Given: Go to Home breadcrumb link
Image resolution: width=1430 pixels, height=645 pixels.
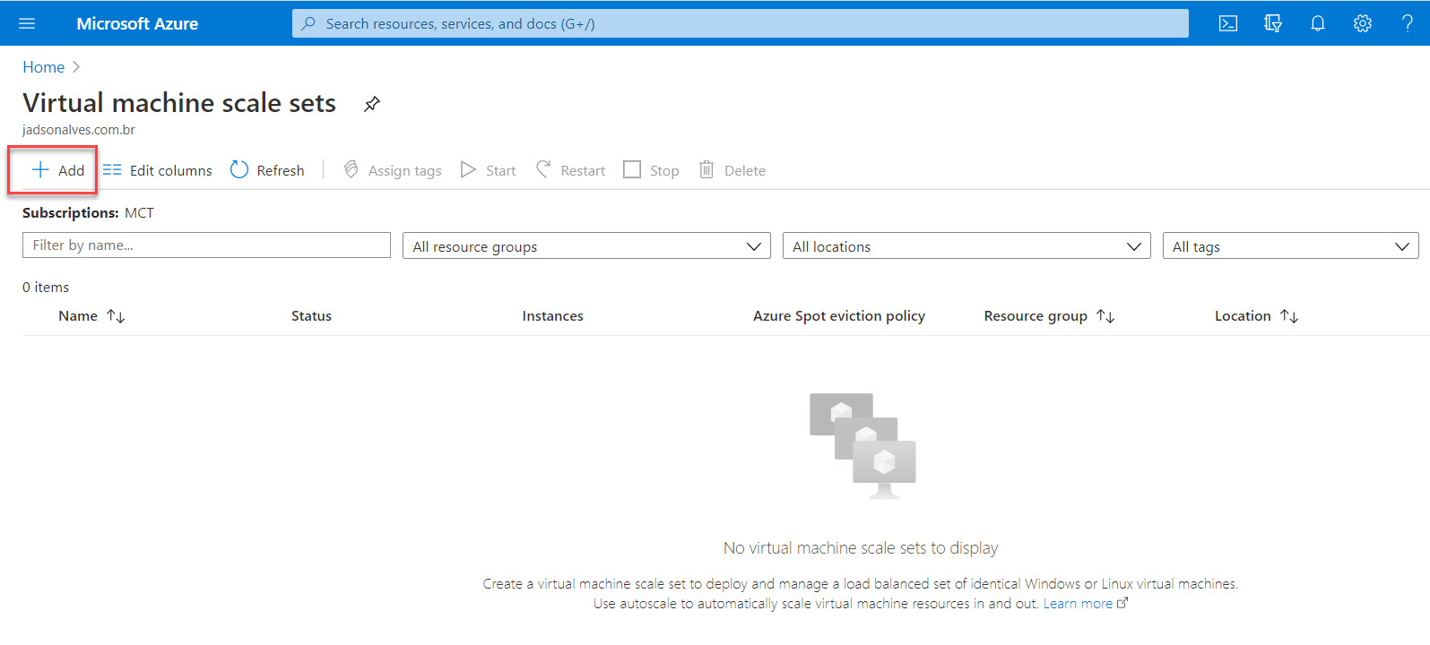Looking at the screenshot, I should [43, 67].
